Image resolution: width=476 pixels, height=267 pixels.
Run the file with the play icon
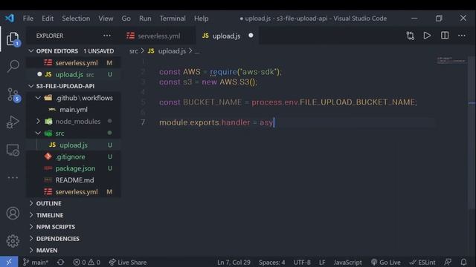tap(427, 36)
